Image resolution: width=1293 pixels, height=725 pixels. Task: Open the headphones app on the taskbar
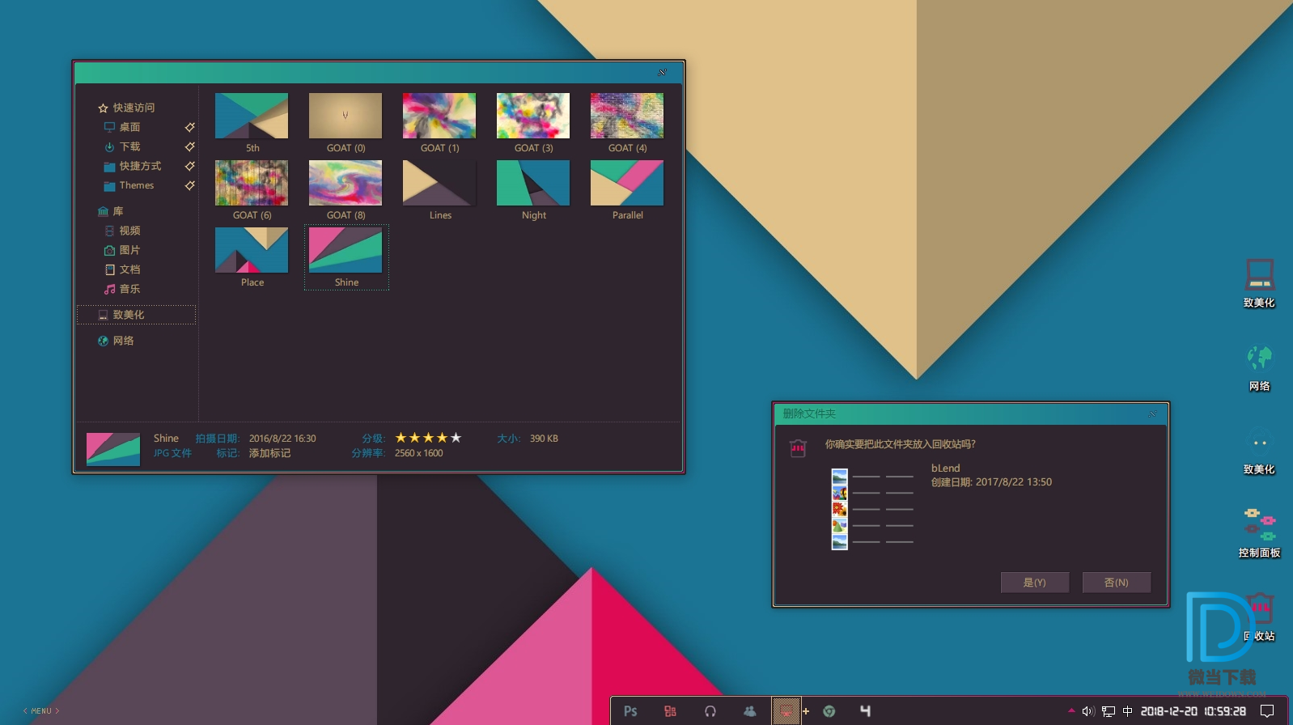click(x=710, y=711)
